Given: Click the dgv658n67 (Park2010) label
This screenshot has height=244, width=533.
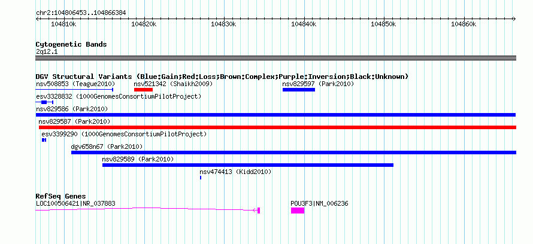Looking at the screenshot, I should 107,147.
